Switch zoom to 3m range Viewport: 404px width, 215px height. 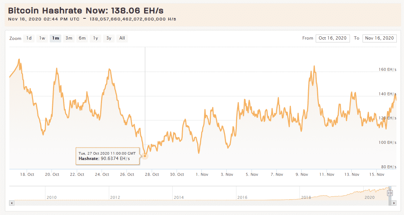tap(68, 38)
